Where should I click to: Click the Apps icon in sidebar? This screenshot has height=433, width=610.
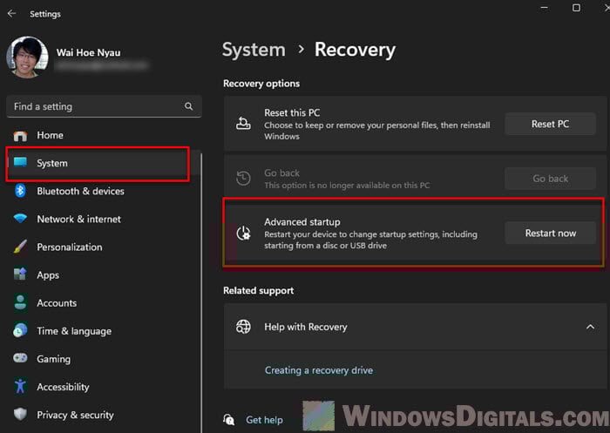(20, 274)
